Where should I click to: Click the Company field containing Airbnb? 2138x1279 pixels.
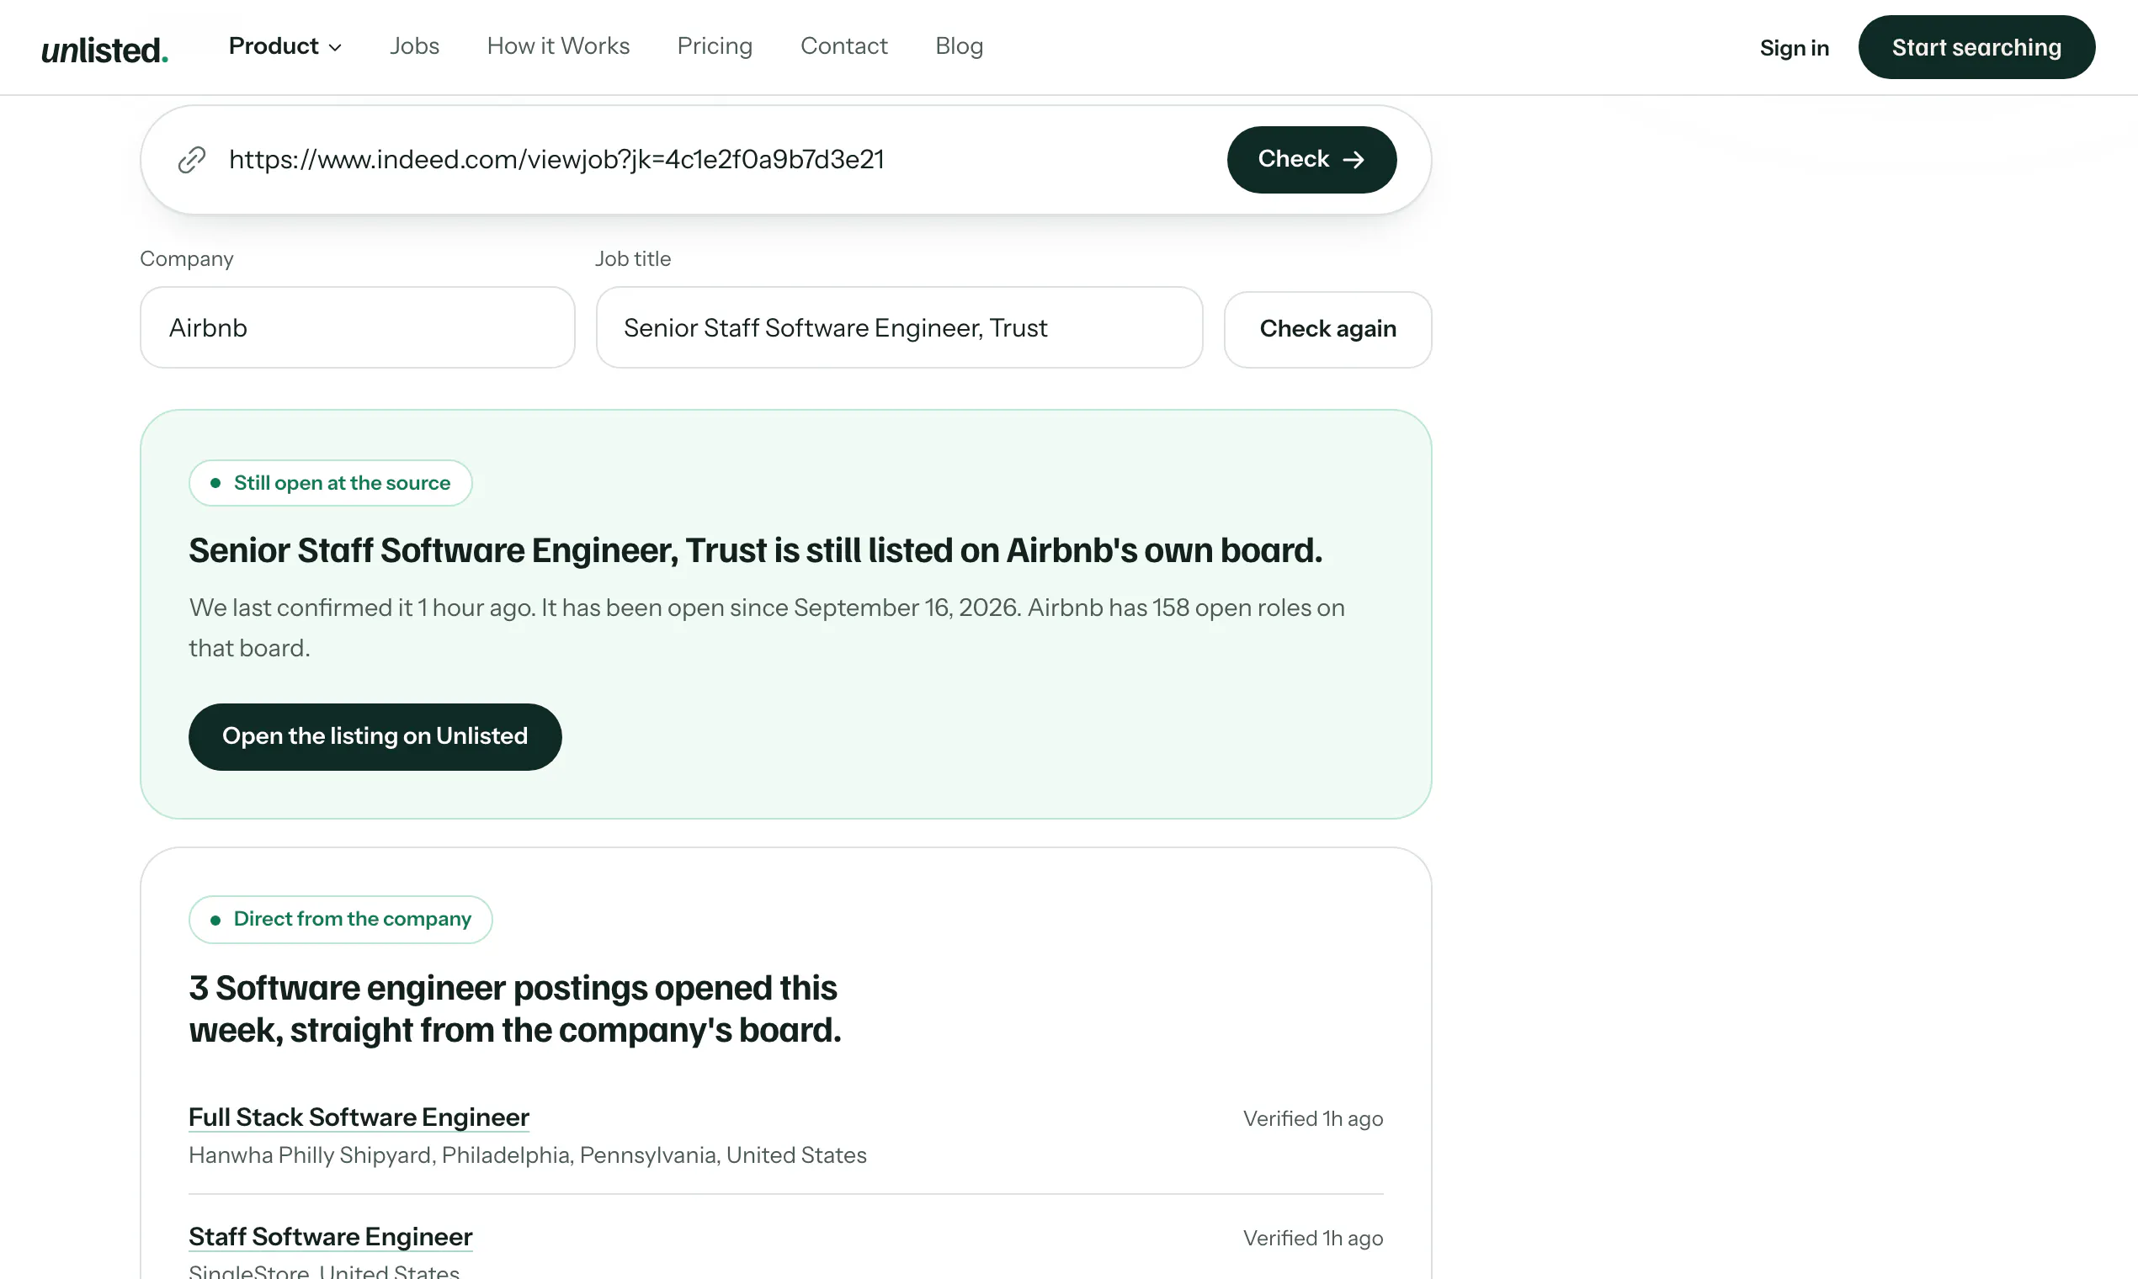(x=357, y=327)
